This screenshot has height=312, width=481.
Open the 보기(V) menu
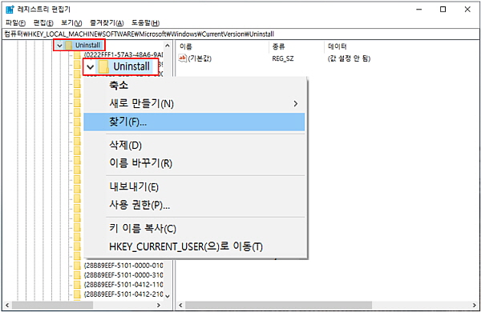tap(71, 23)
